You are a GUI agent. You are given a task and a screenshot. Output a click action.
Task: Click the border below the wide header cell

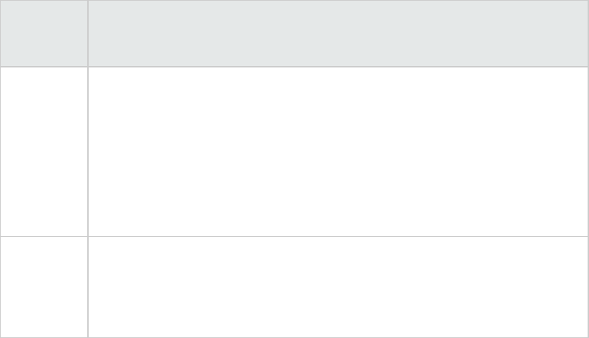338,67
